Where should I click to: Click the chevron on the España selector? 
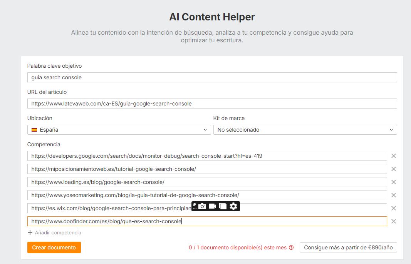205,130
